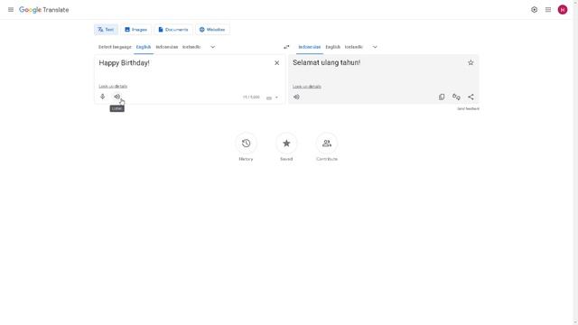Expand the target language list
This screenshot has height=325, width=578.
(375, 47)
